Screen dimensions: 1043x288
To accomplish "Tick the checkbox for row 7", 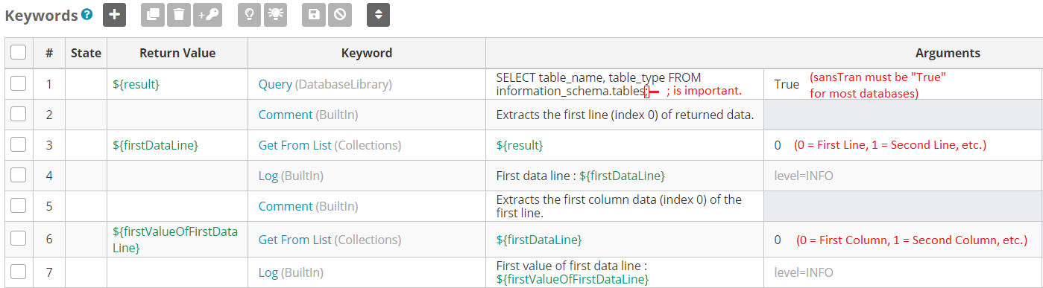I will pyautogui.click(x=19, y=272).
